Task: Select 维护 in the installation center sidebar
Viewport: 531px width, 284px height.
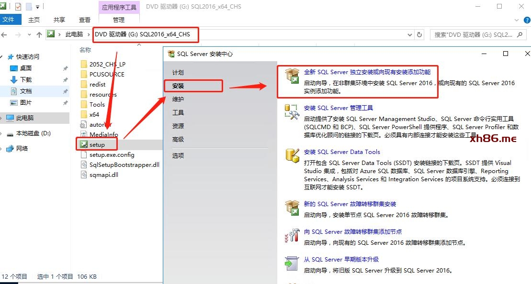Action: click(x=178, y=99)
